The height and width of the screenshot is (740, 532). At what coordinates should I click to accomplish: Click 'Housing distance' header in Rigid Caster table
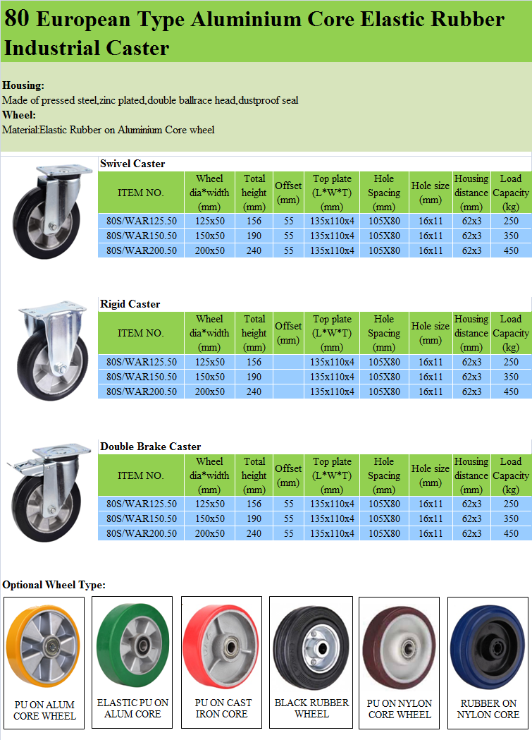(471, 333)
